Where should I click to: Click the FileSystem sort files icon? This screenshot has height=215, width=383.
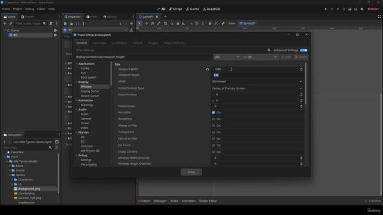[x=57, y=148]
